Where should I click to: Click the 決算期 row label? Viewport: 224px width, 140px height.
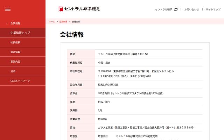[74, 111]
